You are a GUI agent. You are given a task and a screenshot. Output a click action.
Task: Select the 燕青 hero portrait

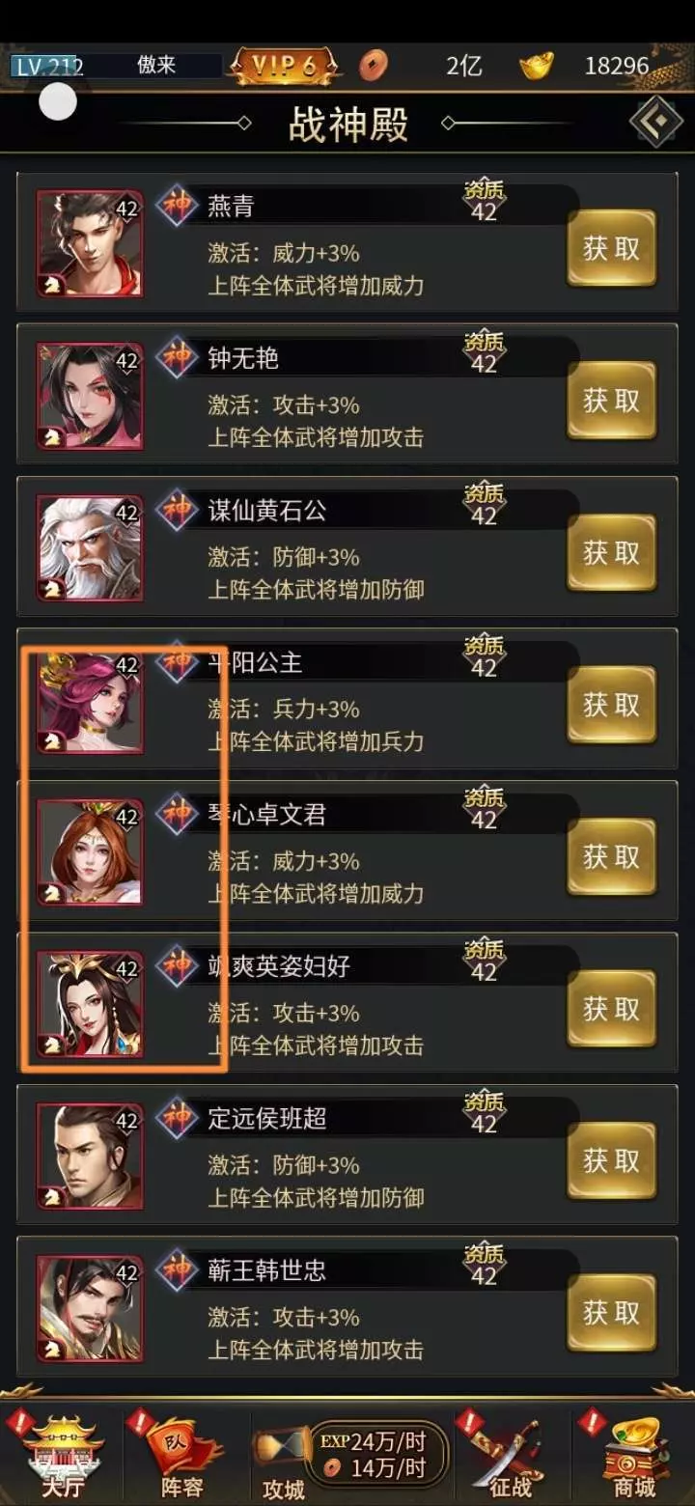click(90, 243)
